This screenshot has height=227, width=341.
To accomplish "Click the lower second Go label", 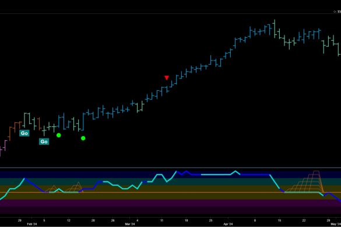I will [44, 141].
